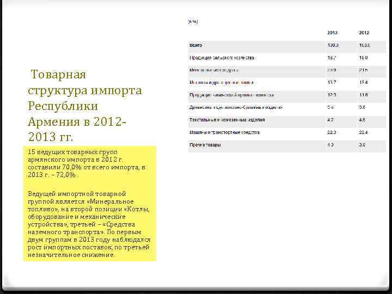Select the 'Всего' row label

coord(195,45)
